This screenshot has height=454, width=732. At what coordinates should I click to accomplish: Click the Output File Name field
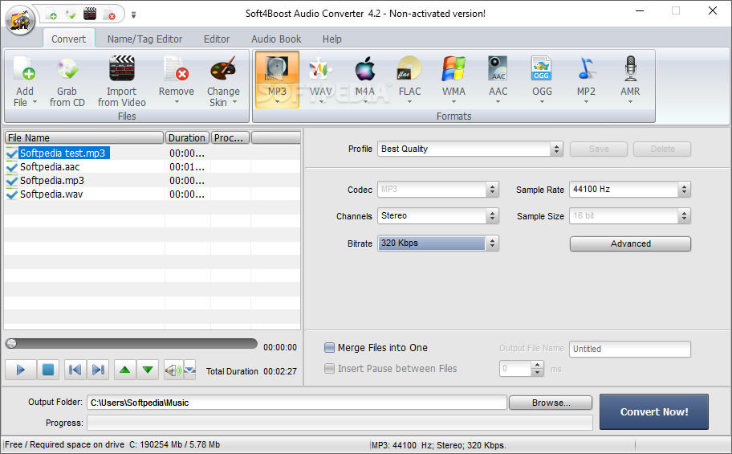[630, 349]
